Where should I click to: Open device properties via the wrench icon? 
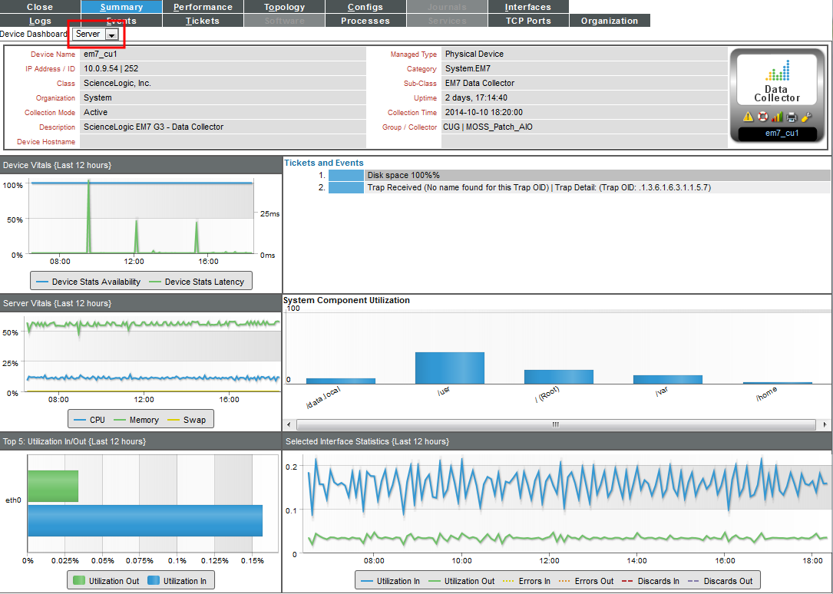(x=806, y=116)
